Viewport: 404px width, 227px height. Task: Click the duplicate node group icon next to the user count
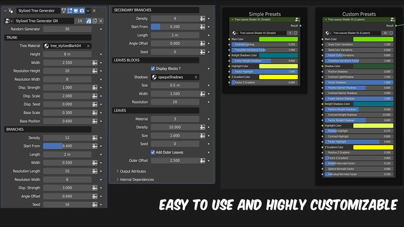[95, 21]
